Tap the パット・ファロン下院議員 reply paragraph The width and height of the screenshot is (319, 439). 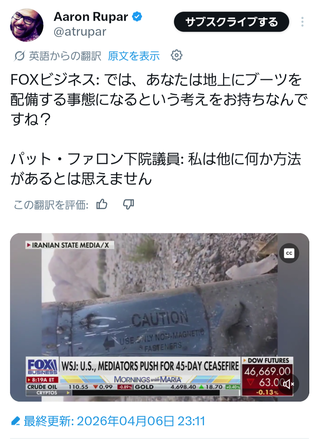(x=156, y=169)
